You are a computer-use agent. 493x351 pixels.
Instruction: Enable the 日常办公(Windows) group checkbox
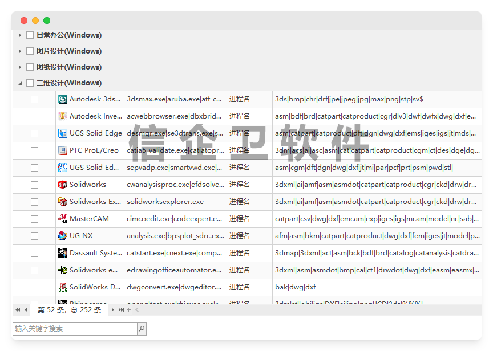(30, 35)
